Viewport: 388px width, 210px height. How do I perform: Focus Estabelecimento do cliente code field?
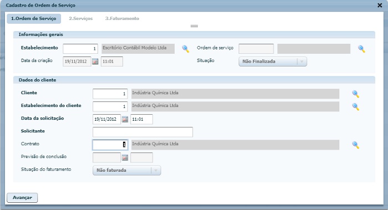pos(110,106)
